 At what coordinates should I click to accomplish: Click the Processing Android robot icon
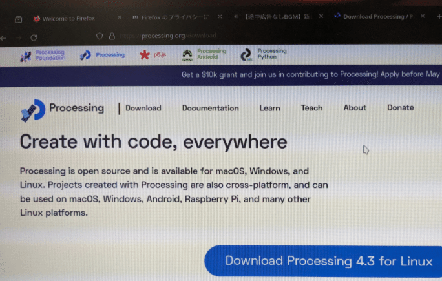[x=187, y=56]
